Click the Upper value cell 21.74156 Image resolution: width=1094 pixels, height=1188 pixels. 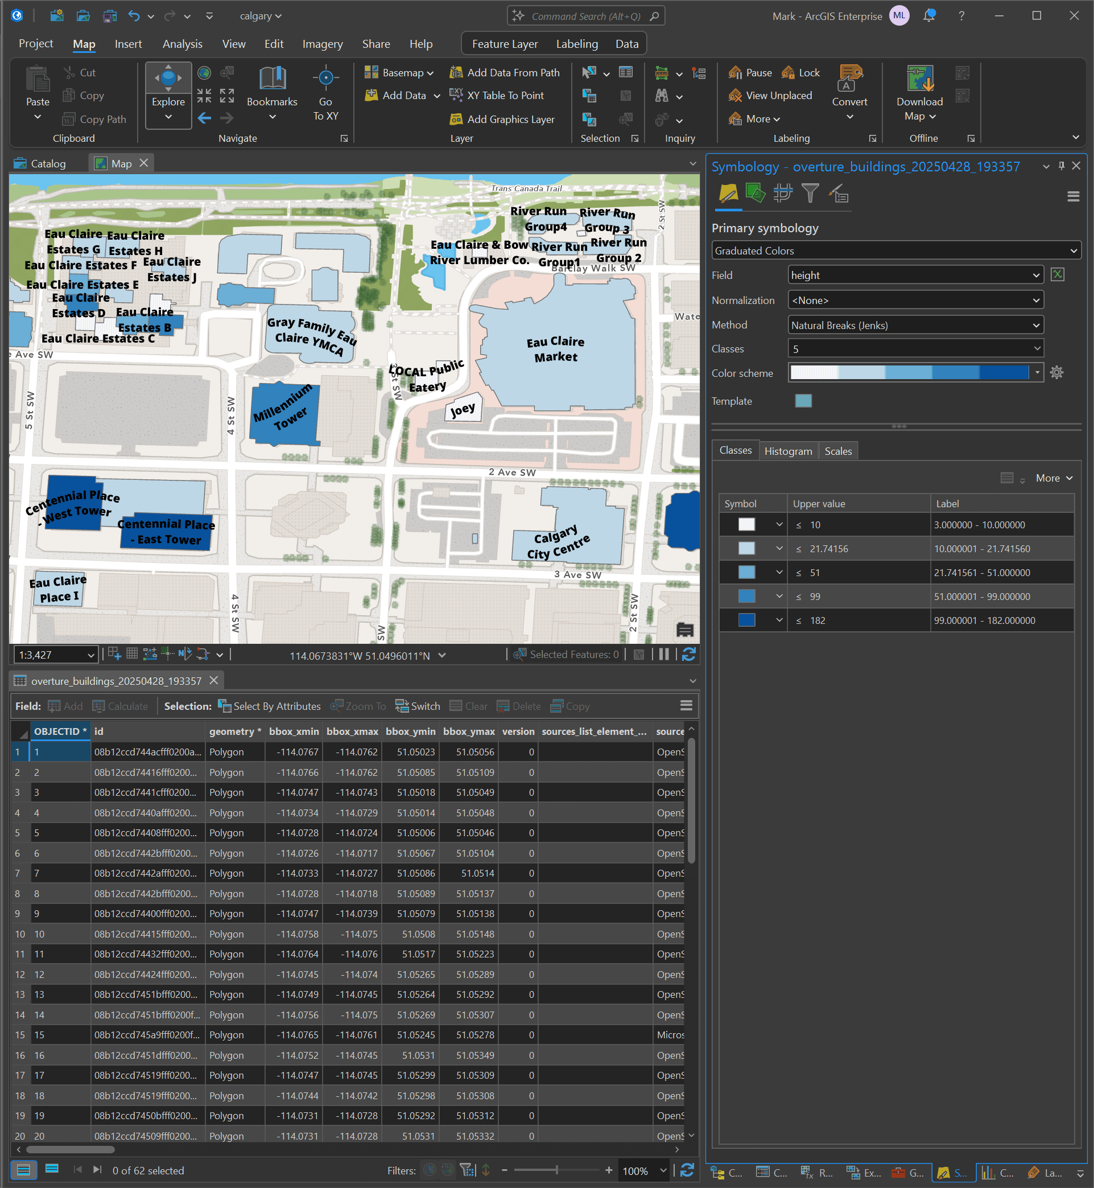[x=858, y=548]
